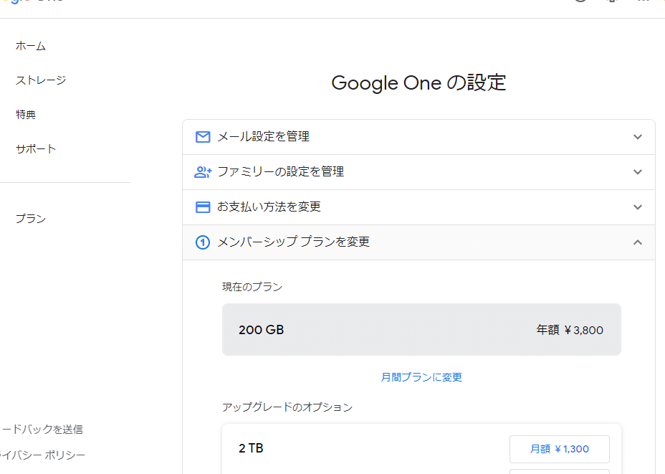Click the envelope icon beside メール設定を管理
Screen dimensions: 665x474
[203, 136]
